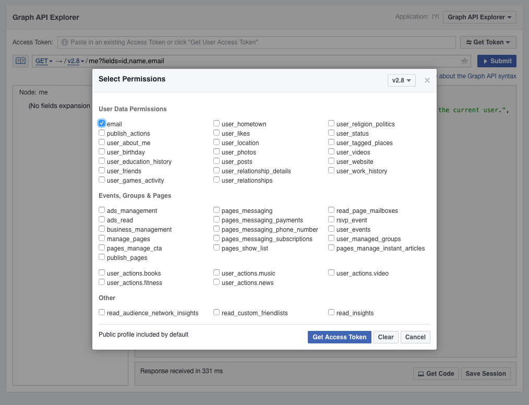This screenshot has width=529, height=405.
Task: Click the Cancel button
Action: point(415,337)
